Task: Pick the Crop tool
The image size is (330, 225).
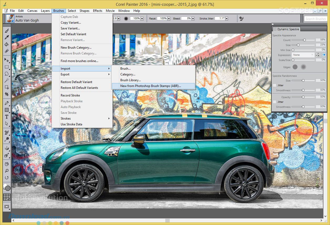Action: point(7,94)
